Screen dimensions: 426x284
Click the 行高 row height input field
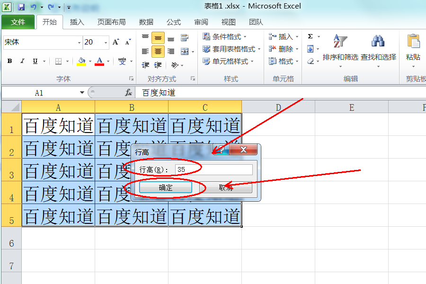pyautogui.click(x=214, y=169)
